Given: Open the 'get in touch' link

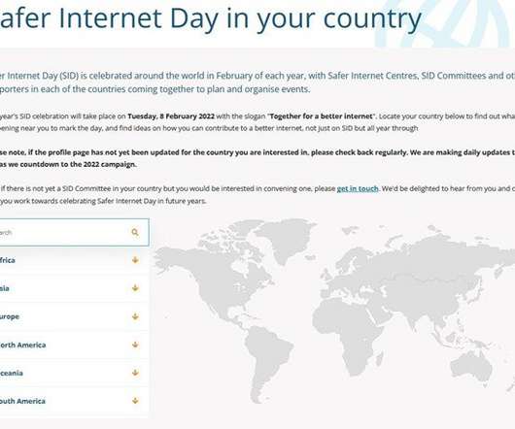Looking at the screenshot, I should coord(358,188).
